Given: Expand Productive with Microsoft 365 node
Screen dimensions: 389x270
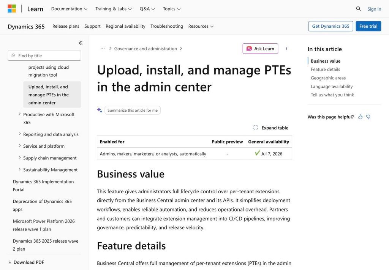Looking at the screenshot, I should pyautogui.click(x=20, y=114).
